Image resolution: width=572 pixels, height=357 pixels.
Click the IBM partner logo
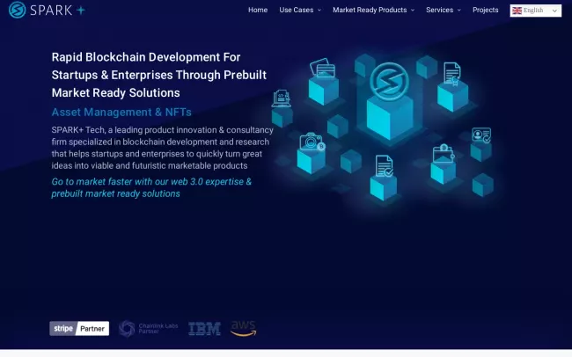[x=204, y=329]
